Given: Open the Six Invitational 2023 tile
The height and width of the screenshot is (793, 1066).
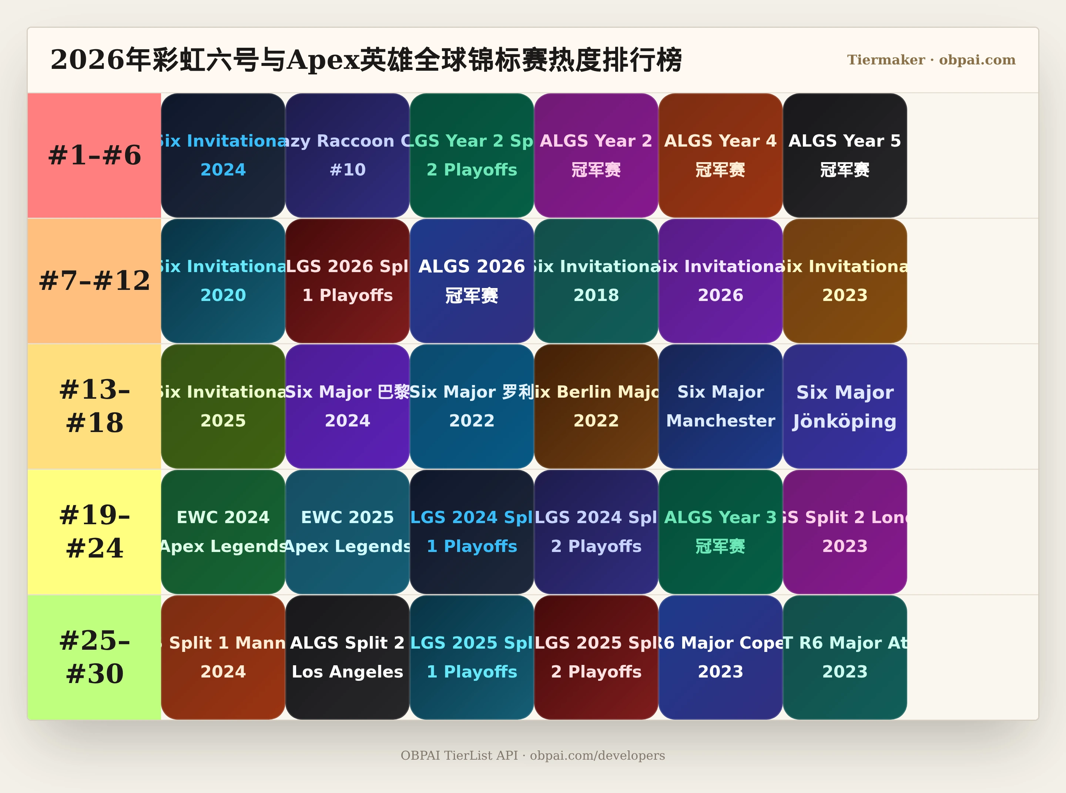Looking at the screenshot, I should pos(845,281).
